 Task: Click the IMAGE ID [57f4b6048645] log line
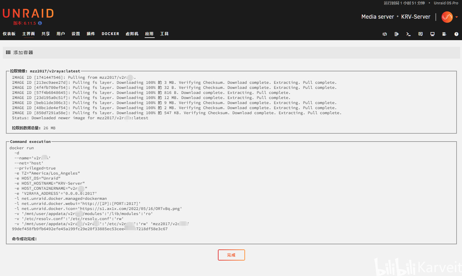(151, 93)
